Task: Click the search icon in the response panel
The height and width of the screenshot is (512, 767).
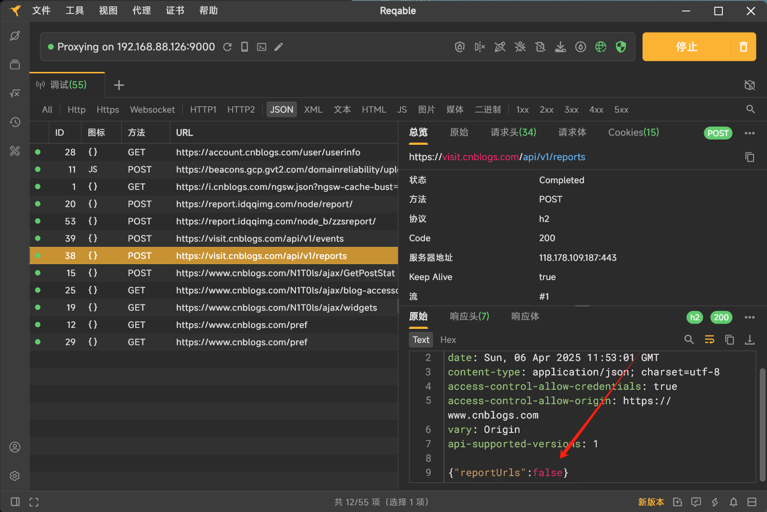Action: click(689, 340)
